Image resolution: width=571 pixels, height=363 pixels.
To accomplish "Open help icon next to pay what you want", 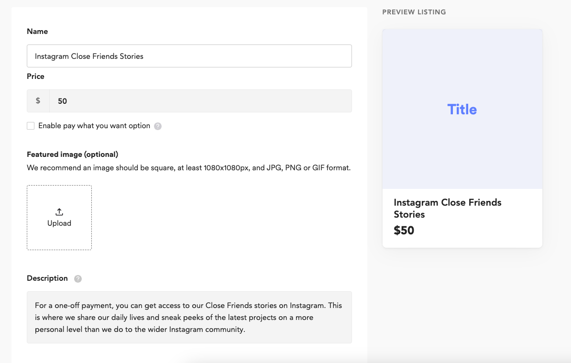I will 158,126.
